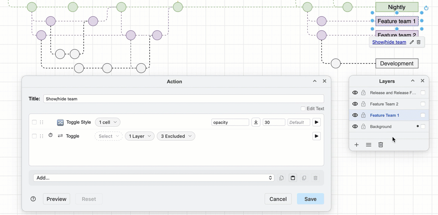Click the trash icon next to Add dropdown
The image size is (438, 215).
[x=315, y=178]
